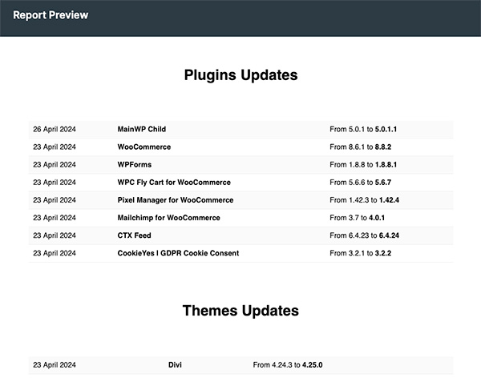Viewport: 481px width, 386px height.
Task: Click CookieYes | GDPR Cookie Consent
Action: tap(178, 253)
